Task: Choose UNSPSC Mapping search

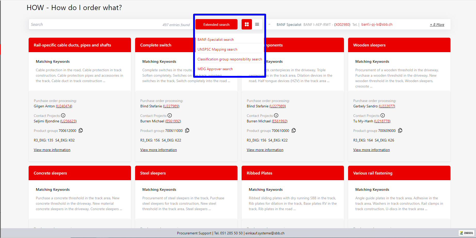Action: pyautogui.click(x=217, y=49)
